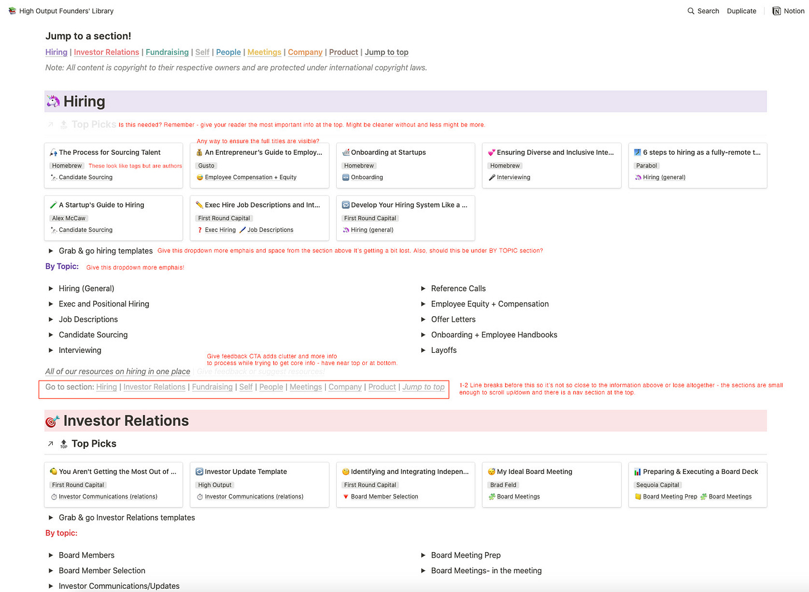
Task: Click Fundraising in the Go to section row
Action: click(212, 387)
